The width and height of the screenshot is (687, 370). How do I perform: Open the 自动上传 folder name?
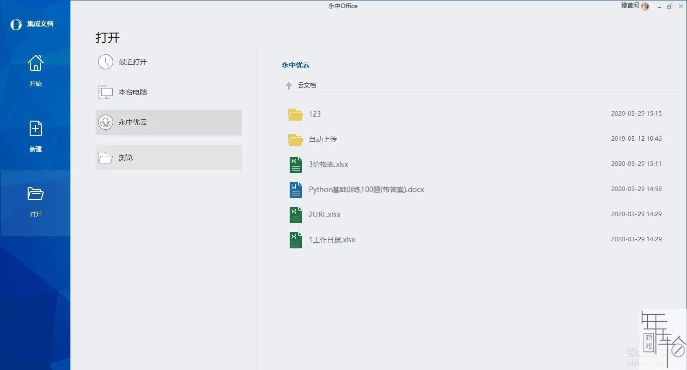pyautogui.click(x=323, y=139)
